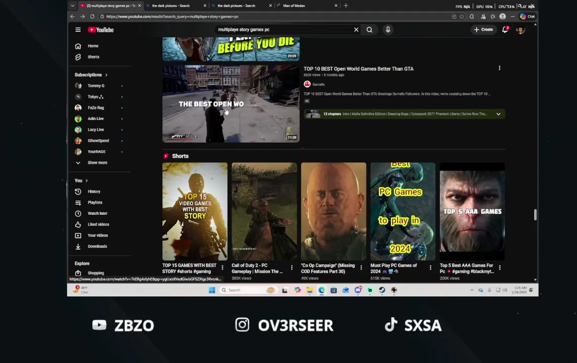The image size is (577, 363).
Task: Click the Windows taskbar search box
Action: tap(248, 290)
